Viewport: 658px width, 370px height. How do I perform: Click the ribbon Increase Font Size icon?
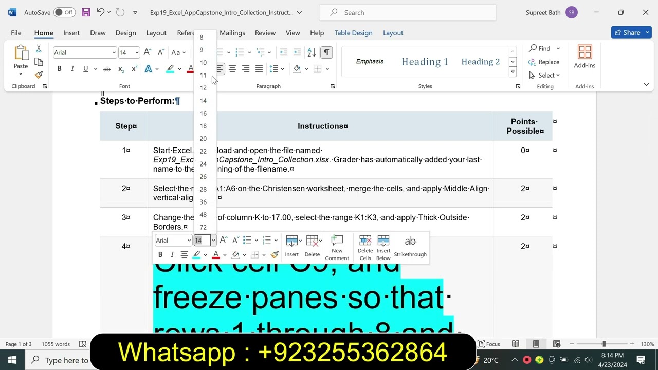[x=148, y=52]
